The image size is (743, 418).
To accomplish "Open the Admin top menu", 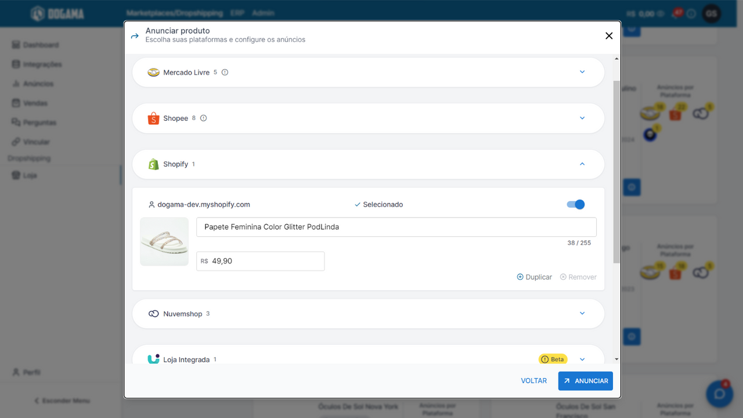I will [x=263, y=13].
